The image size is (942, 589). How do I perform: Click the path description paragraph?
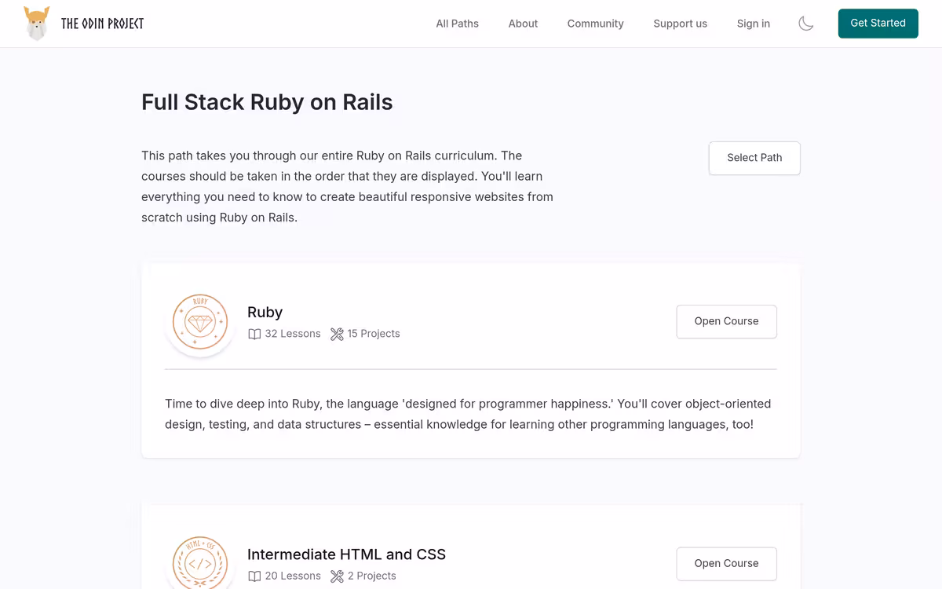347,186
